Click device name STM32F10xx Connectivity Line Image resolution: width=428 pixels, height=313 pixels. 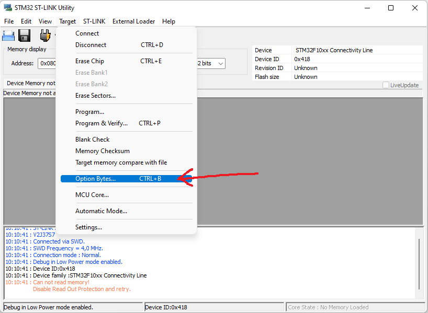pos(334,50)
